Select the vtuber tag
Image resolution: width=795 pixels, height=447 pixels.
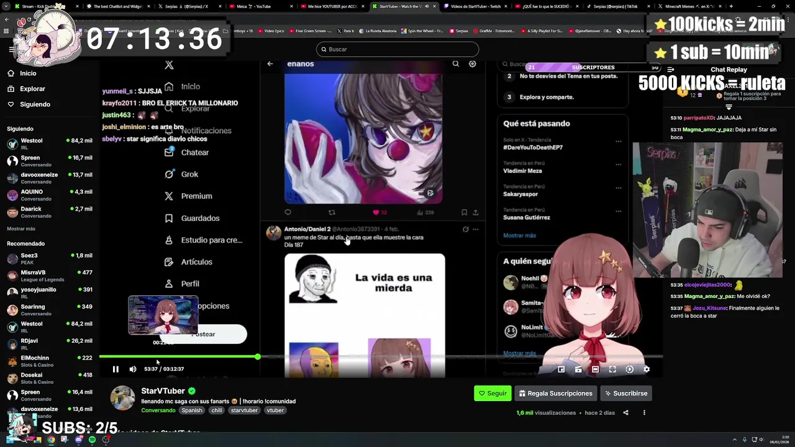point(275,410)
